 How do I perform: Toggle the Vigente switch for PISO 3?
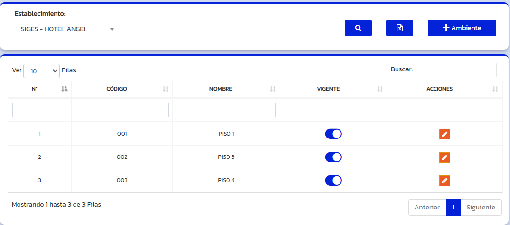point(334,157)
